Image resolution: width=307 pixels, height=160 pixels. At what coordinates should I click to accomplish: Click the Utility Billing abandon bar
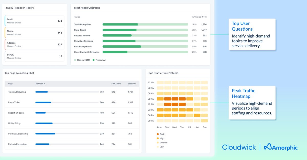[x=67, y=123]
